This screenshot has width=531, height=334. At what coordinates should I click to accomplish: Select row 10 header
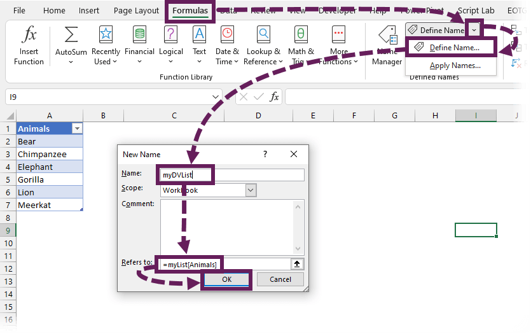click(8, 243)
